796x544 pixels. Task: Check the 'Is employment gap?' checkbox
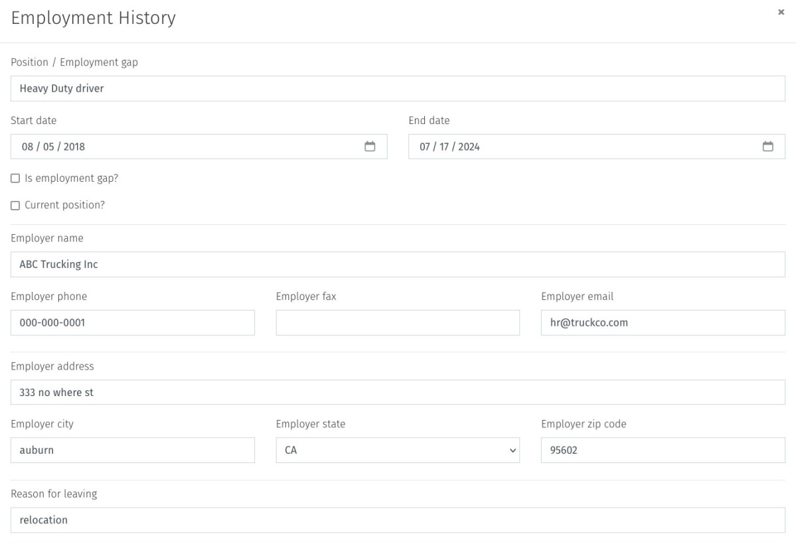(15, 178)
